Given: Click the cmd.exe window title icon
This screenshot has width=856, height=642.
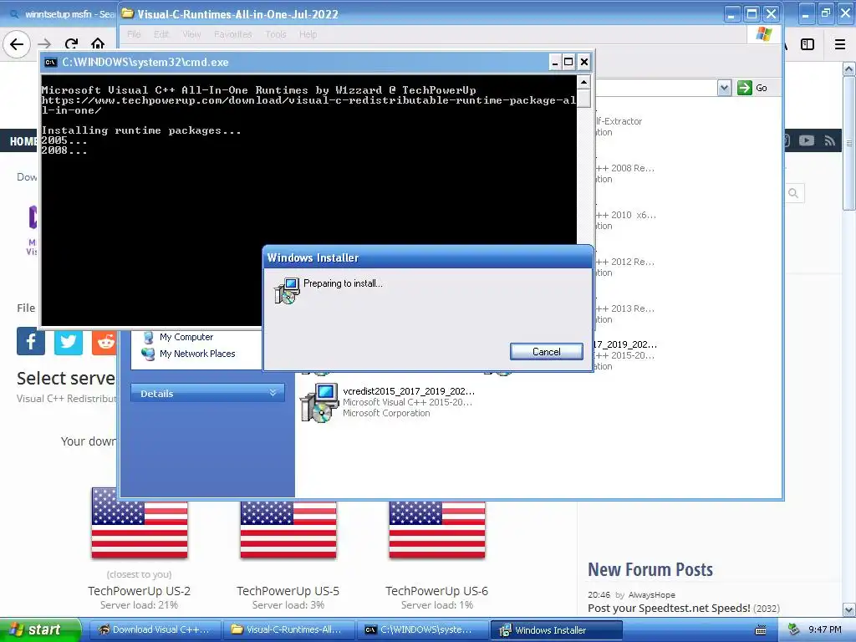Looking at the screenshot, I should pos(51,62).
